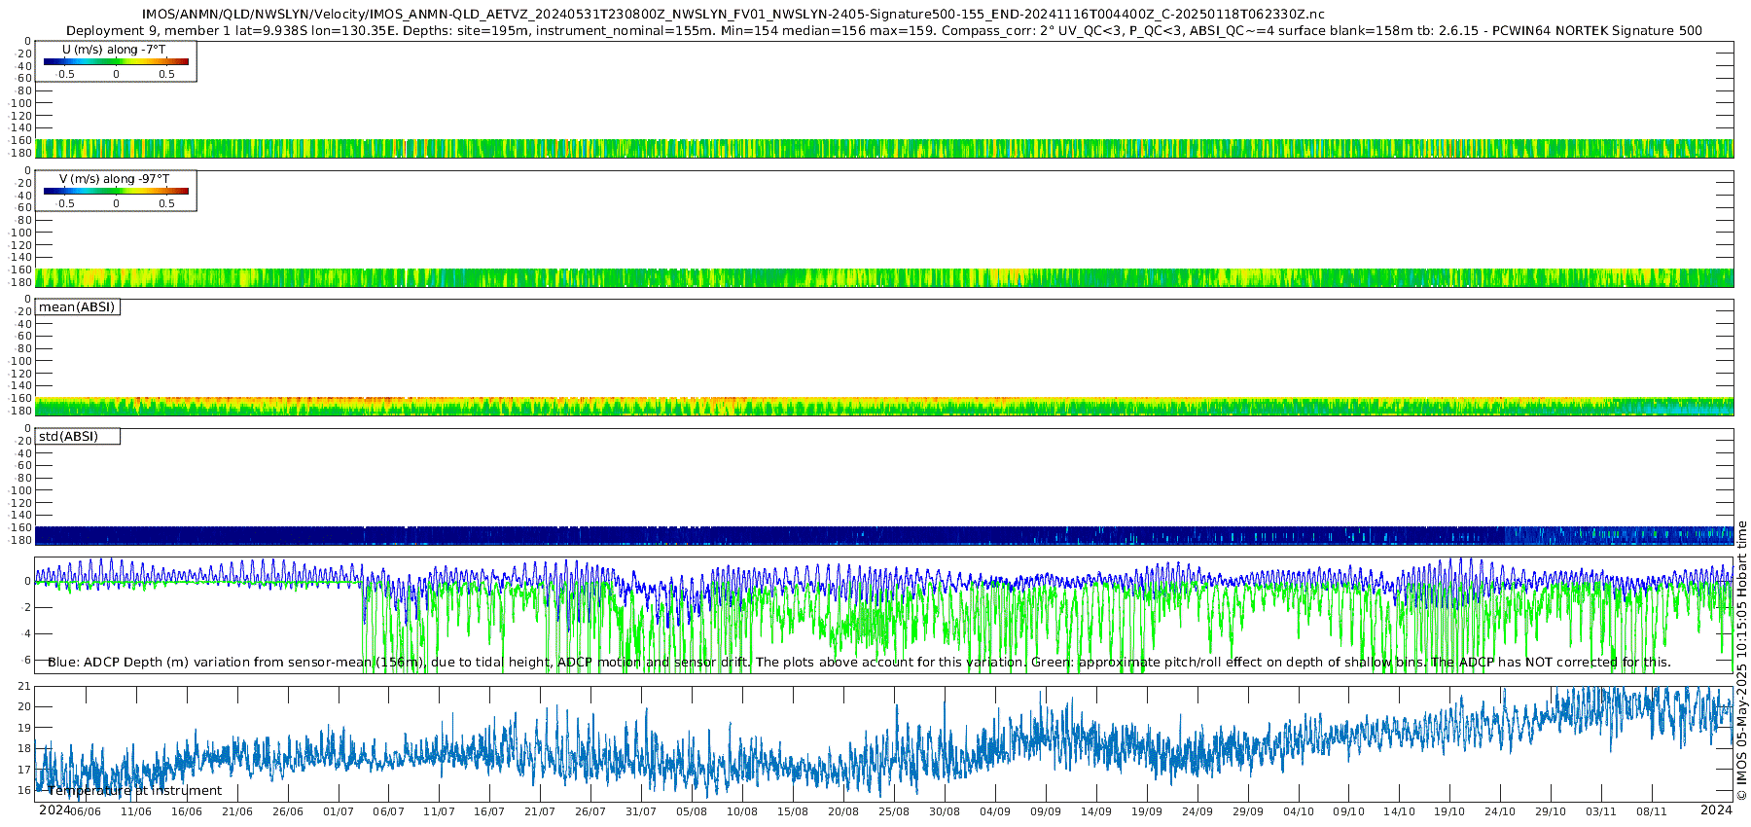Click the 19/10 date tick label

pos(1449,812)
